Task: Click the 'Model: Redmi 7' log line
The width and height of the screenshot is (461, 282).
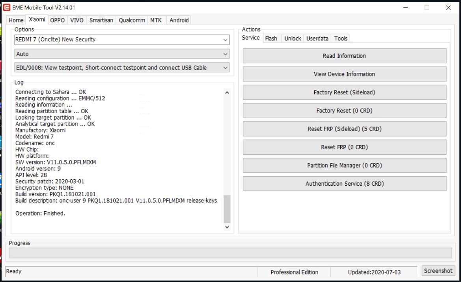Action: (x=34, y=136)
